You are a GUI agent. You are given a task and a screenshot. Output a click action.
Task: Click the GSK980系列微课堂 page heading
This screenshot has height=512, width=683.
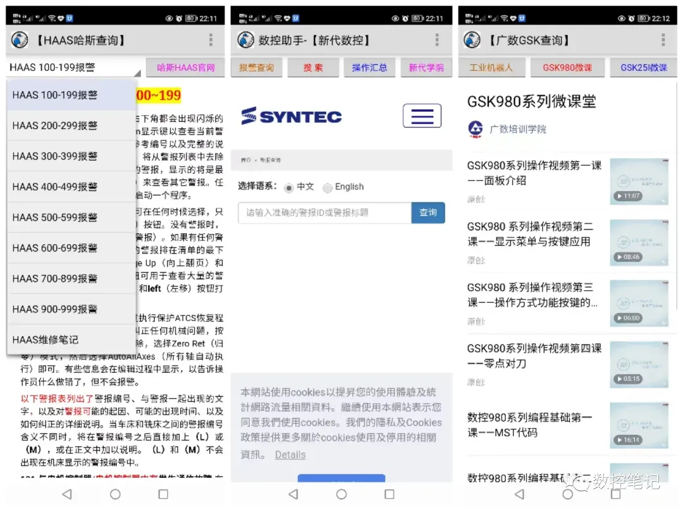tap(531, 101)
